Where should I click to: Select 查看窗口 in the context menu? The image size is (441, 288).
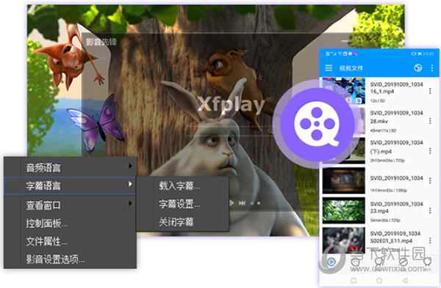pos(70,205)
